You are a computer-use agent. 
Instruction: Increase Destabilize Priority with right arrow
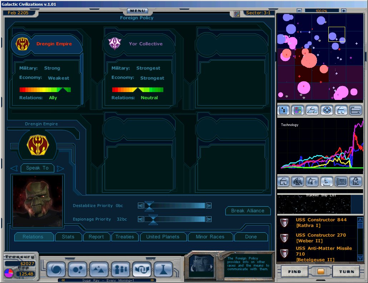(x=209, y=206)
